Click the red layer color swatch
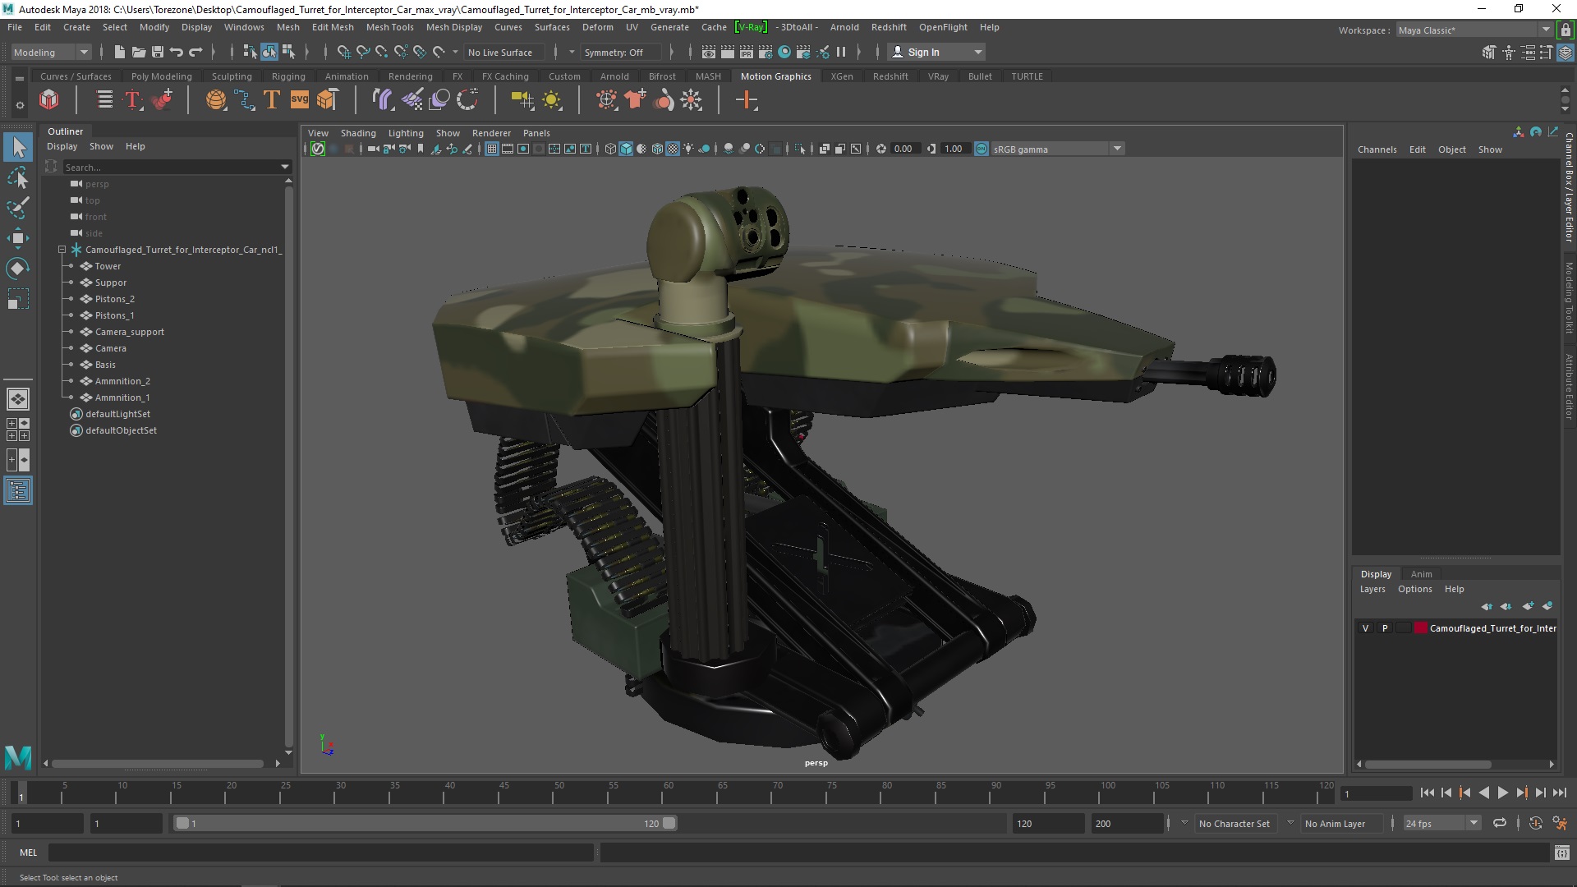This screenshot has width=1577, height=887. [1420, 628]
